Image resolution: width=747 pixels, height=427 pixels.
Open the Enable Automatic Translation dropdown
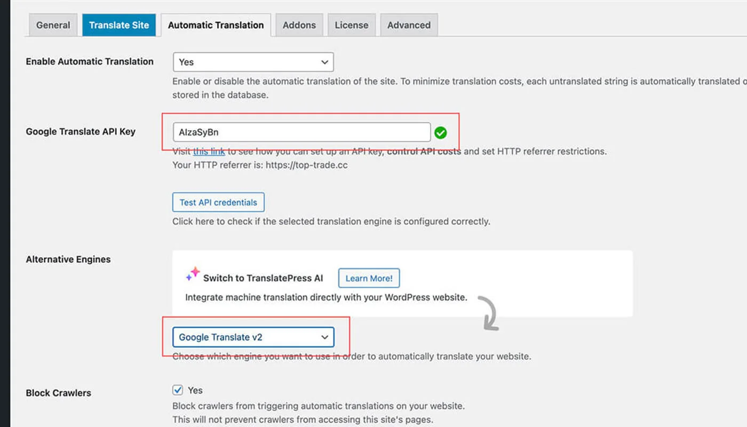point(253,62)
